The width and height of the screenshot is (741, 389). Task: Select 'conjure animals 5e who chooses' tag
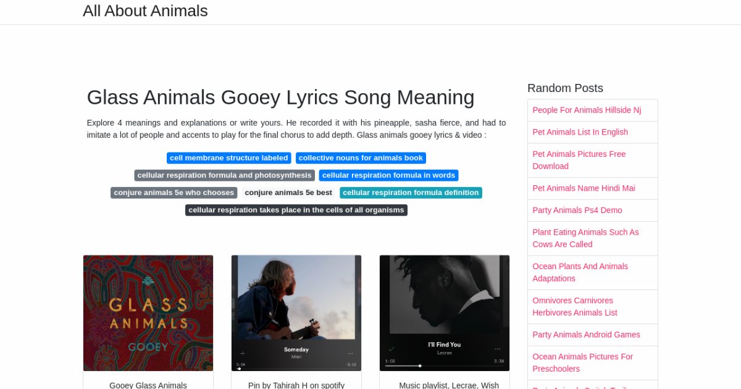click(x=174, y=193)
